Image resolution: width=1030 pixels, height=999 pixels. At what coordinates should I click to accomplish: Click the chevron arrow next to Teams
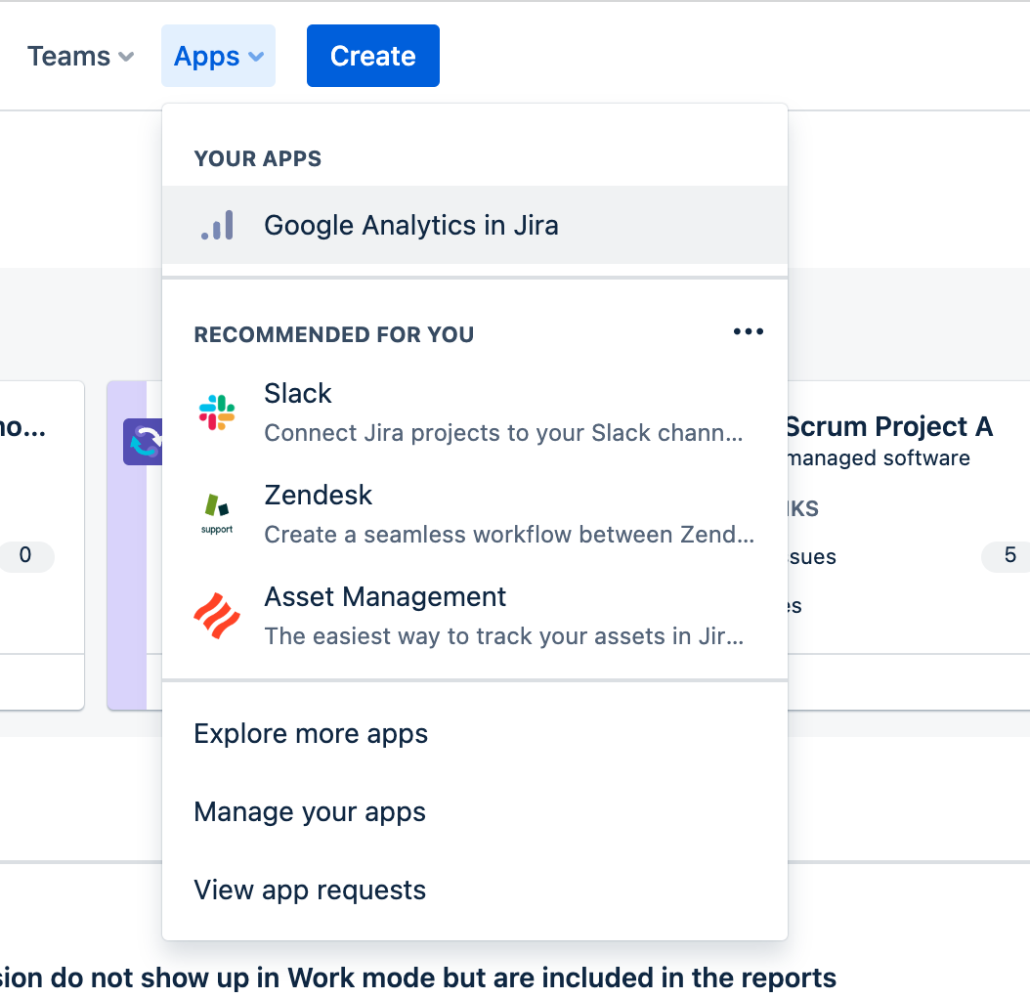126,58
